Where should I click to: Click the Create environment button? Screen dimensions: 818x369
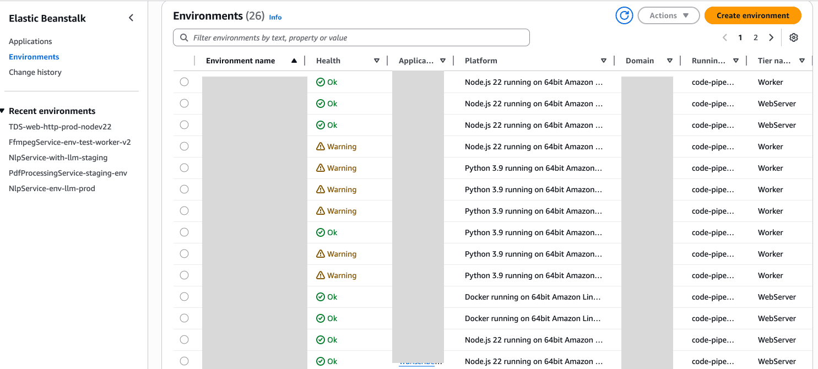tap(752, 15)
